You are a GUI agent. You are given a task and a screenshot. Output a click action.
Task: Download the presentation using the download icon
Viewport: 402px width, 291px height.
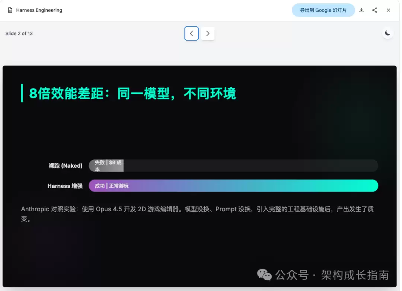361,10
